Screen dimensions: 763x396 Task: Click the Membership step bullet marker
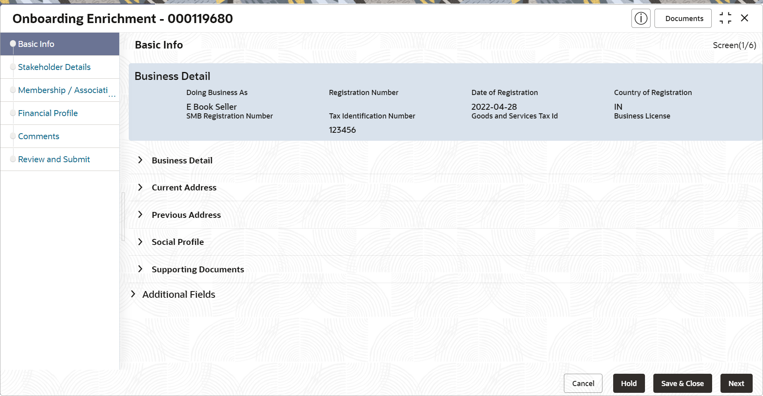click(13, 90)
